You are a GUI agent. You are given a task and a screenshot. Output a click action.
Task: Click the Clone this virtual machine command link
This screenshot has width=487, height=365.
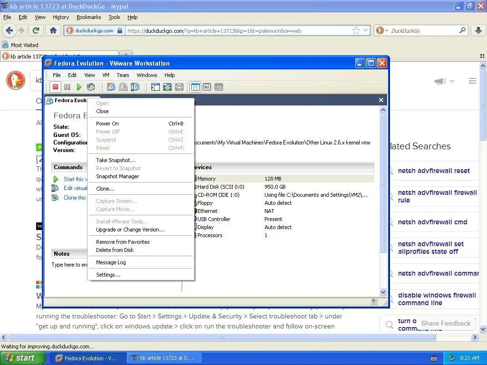coord(75,198)
